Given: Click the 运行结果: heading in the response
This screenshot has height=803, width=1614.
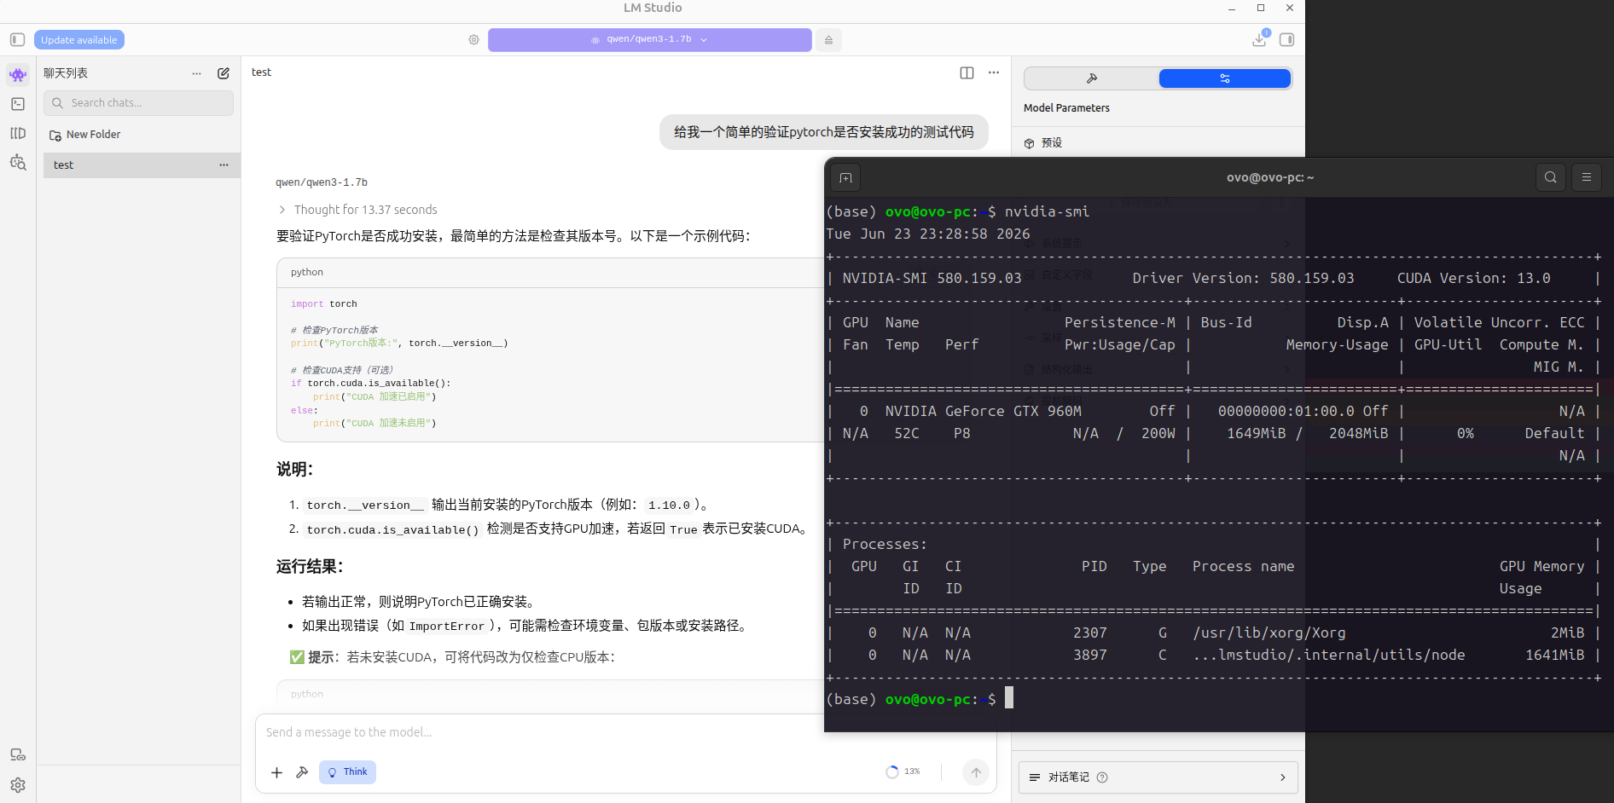Looking at the screenshot, I should pos(310,567).
